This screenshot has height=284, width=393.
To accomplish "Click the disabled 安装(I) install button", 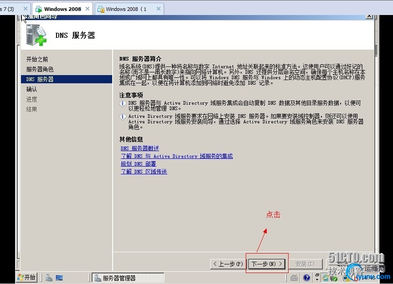I will click(x=305, y=264).
